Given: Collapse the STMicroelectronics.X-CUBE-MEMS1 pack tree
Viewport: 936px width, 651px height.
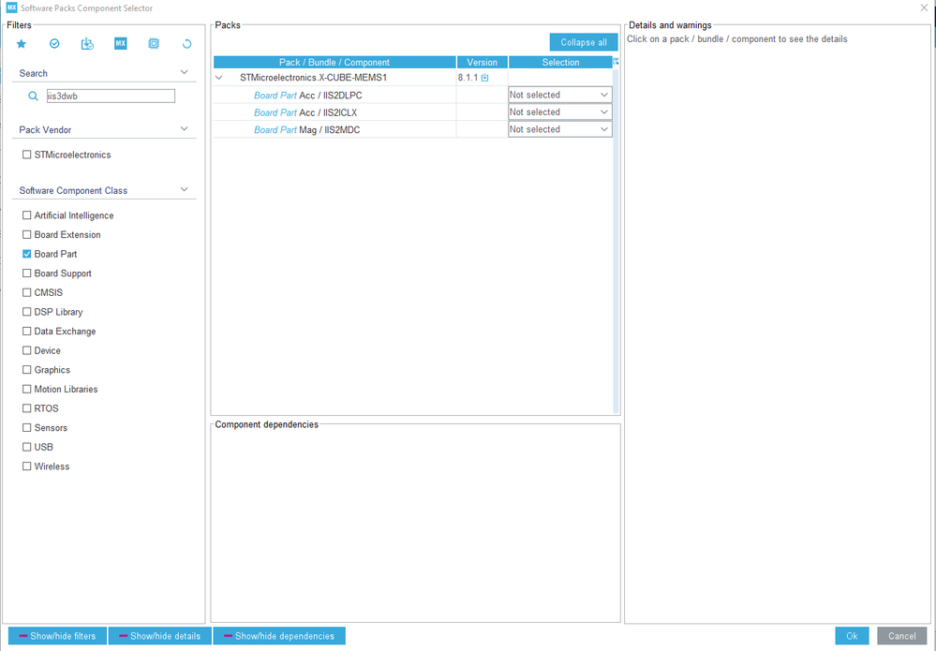Looking at the screenshot, I should pyautogui.click(x=219, y=78).
